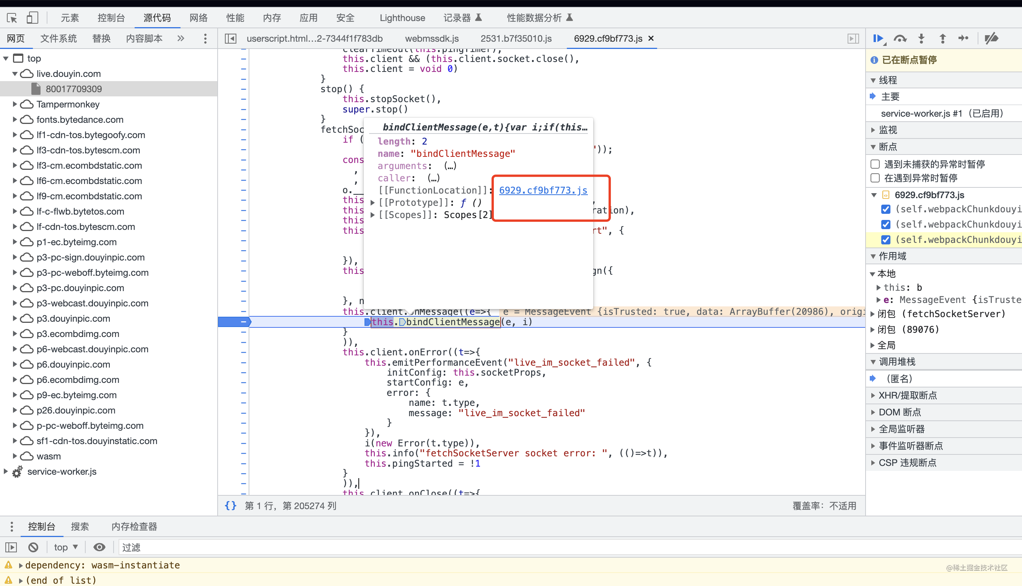Select the 80017709309 file in tree

(74, 89)
